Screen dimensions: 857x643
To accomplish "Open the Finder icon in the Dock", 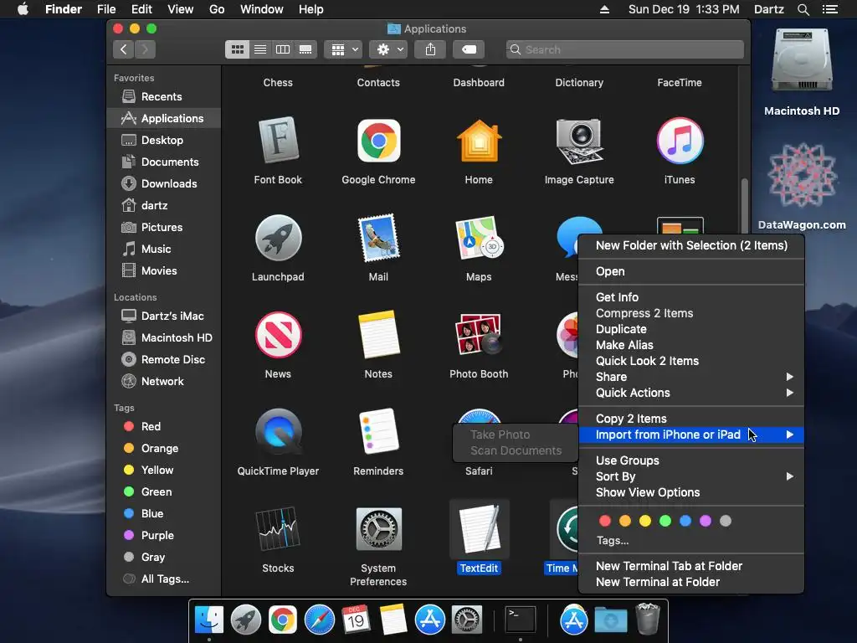I will coord(208,620).
